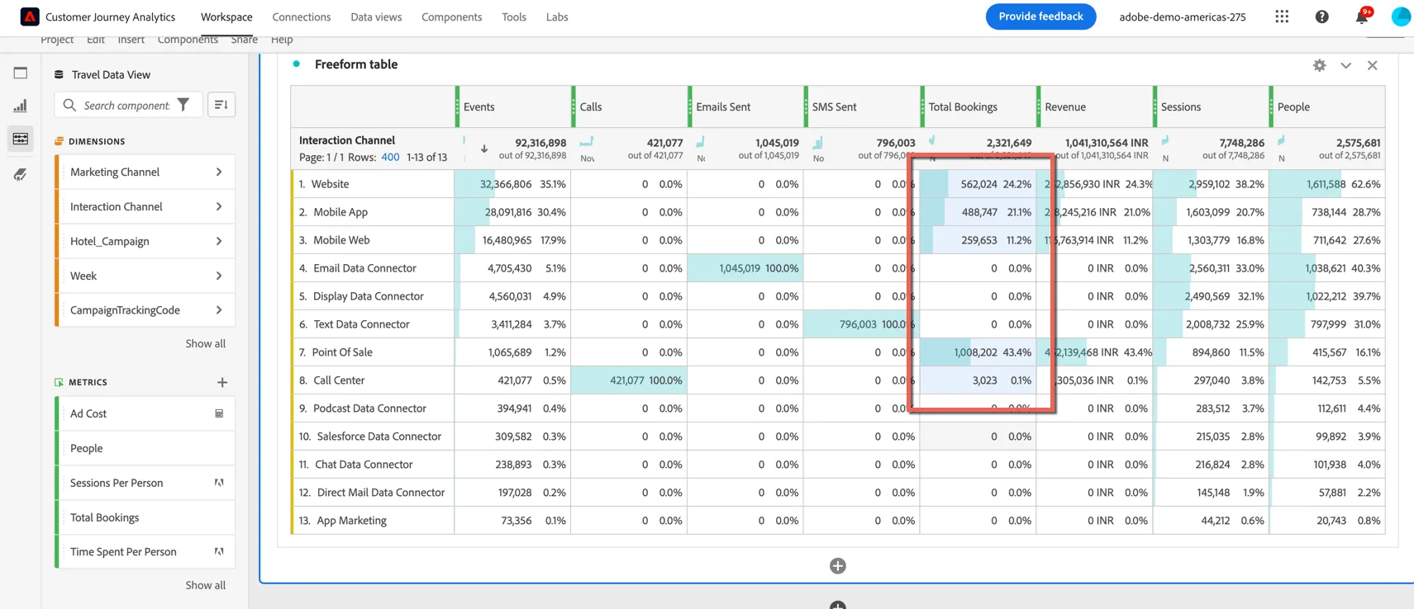The height and width of the screenshot is (609, 1414).
Task: Click the filter funnel icon in search
Action: tap(183, 105)
